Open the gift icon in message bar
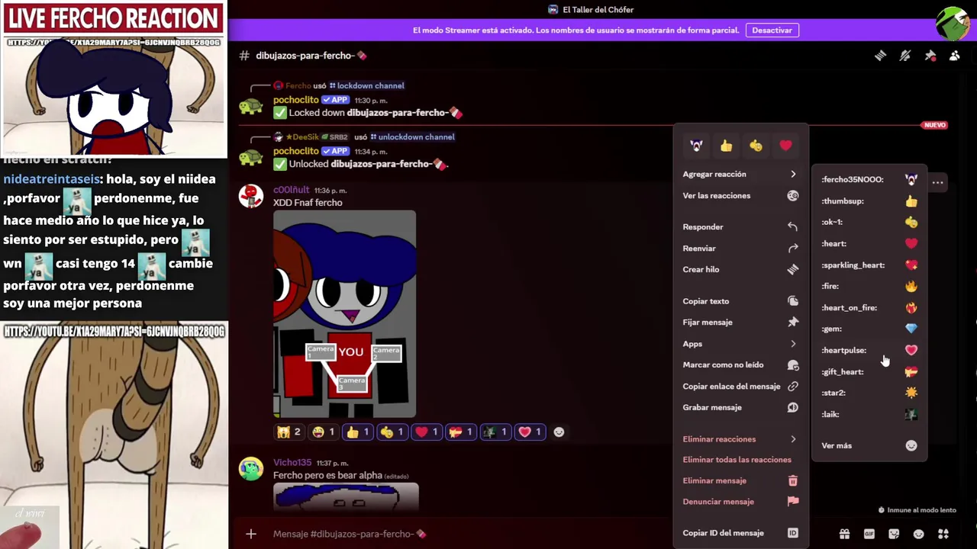Image resolution: width=977 pixels, height=549 pixels. 844,534
